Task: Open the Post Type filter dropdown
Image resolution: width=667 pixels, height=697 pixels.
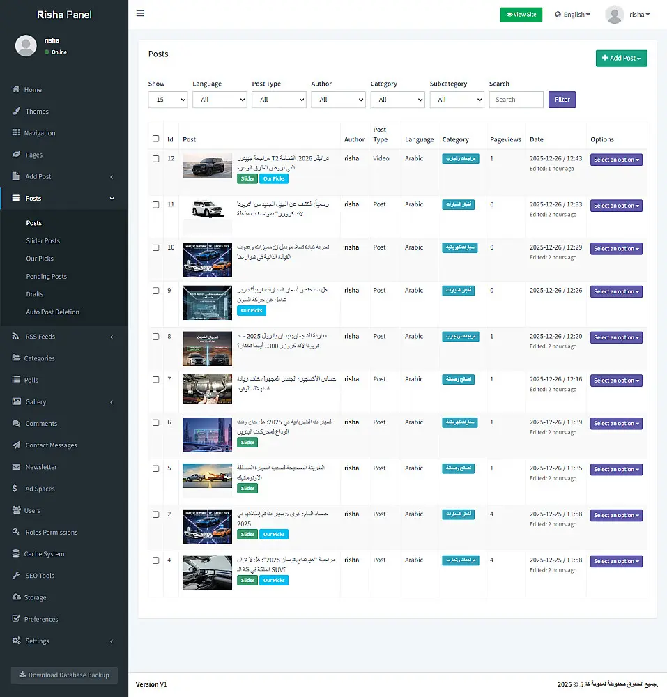Action: (279, 100)
